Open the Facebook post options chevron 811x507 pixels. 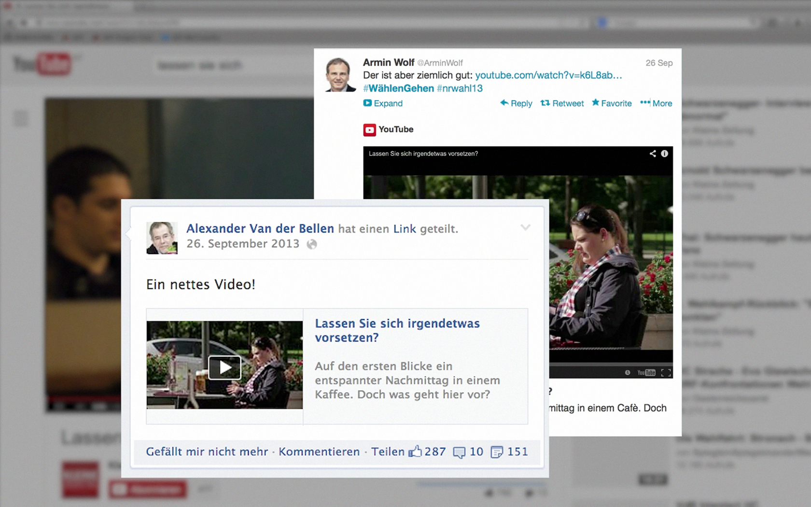pos(525,227)
